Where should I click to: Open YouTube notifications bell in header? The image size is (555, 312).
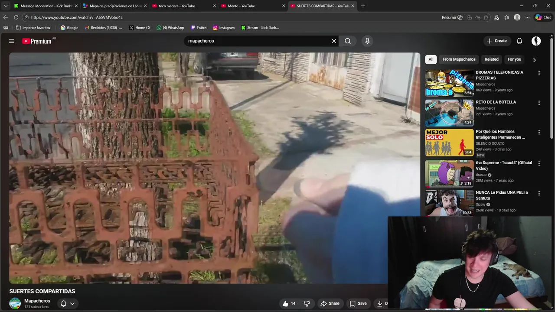[x=519, y=41]
